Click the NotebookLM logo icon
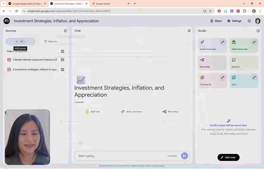This screenshot has height=169, width=264. click(x=7, y=21)
